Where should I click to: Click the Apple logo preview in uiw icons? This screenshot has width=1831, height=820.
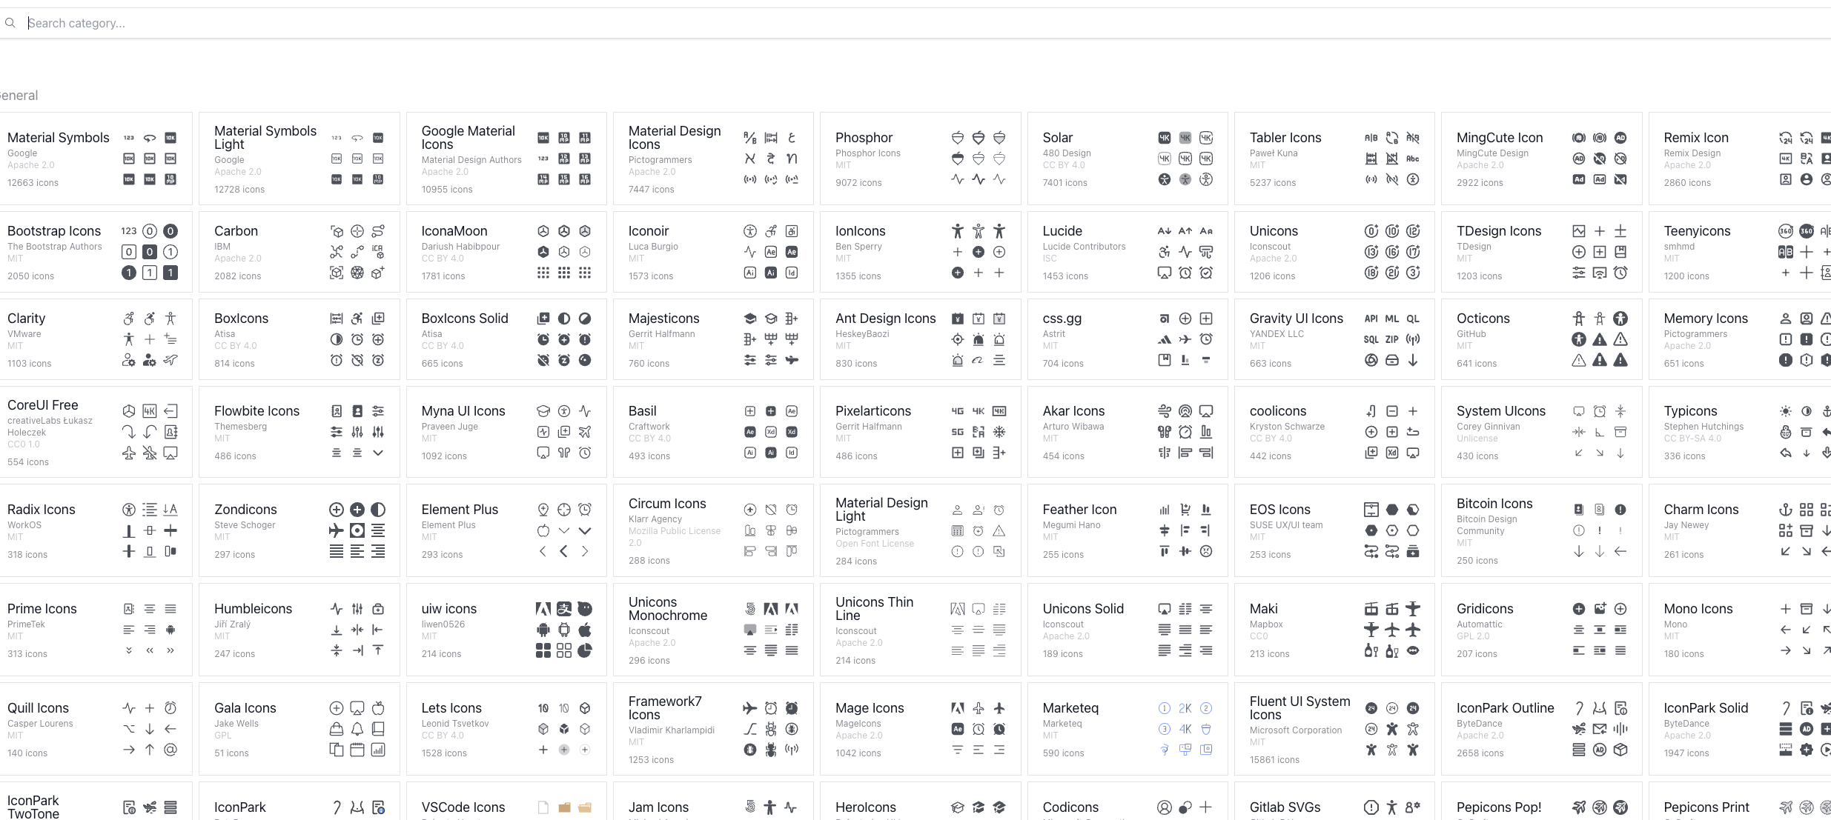[585, 630]
